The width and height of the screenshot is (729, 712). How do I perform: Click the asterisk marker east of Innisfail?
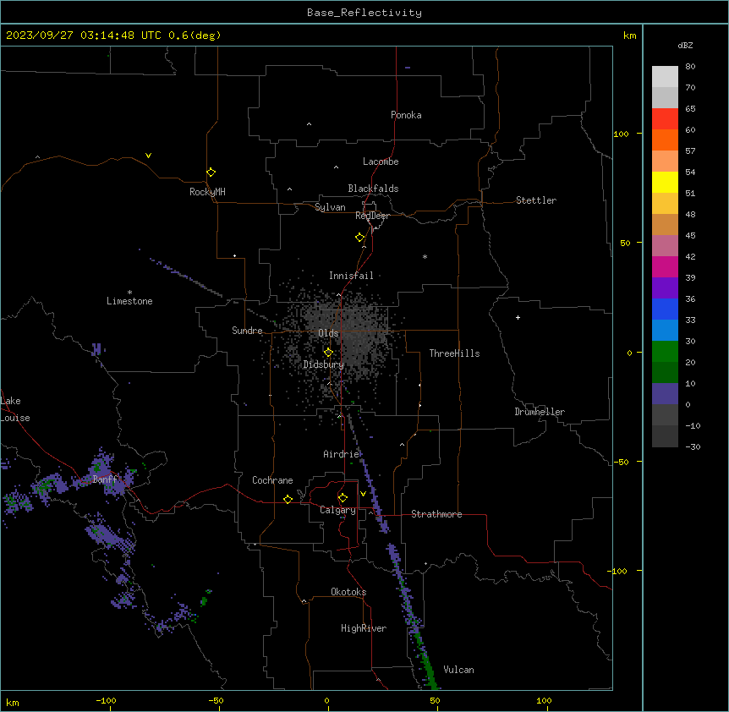coord(425,256)
